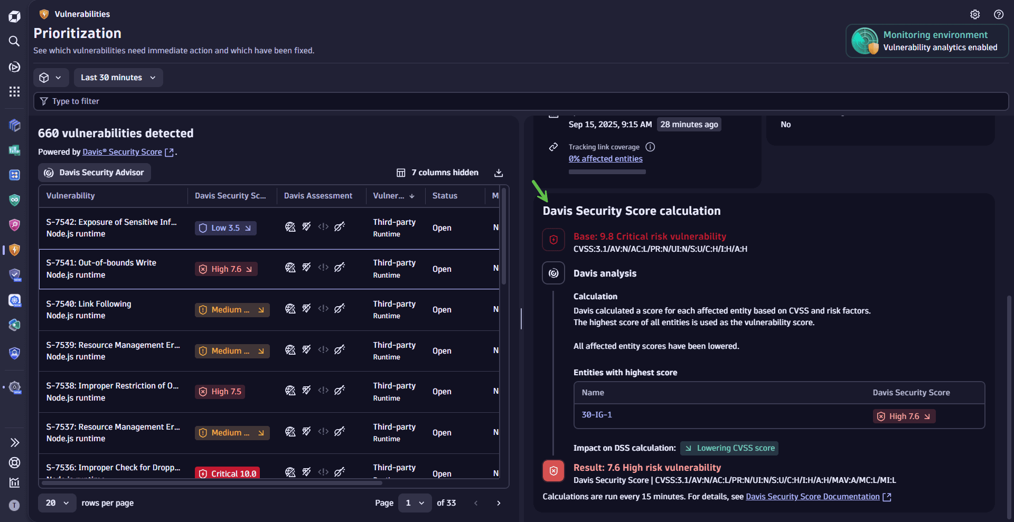Viewport: 1014px width, 522px height.
Task: Open the Last 30 minutes timeframe dropdown
Action: click(118, 78)
